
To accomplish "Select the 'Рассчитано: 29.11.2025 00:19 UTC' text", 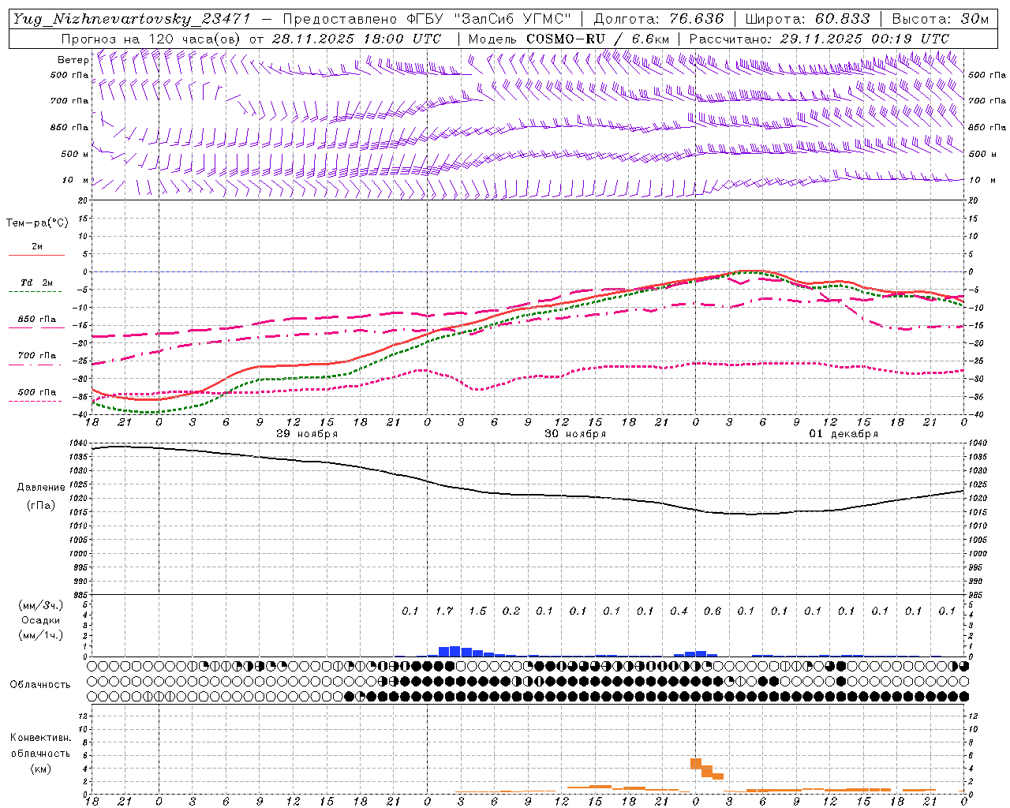I will 819,39.
